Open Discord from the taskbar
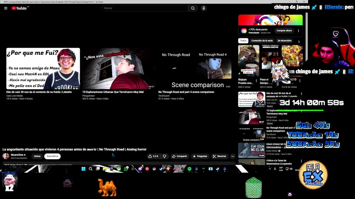This screenshot has width=355, height=199. tap(140, 169)
